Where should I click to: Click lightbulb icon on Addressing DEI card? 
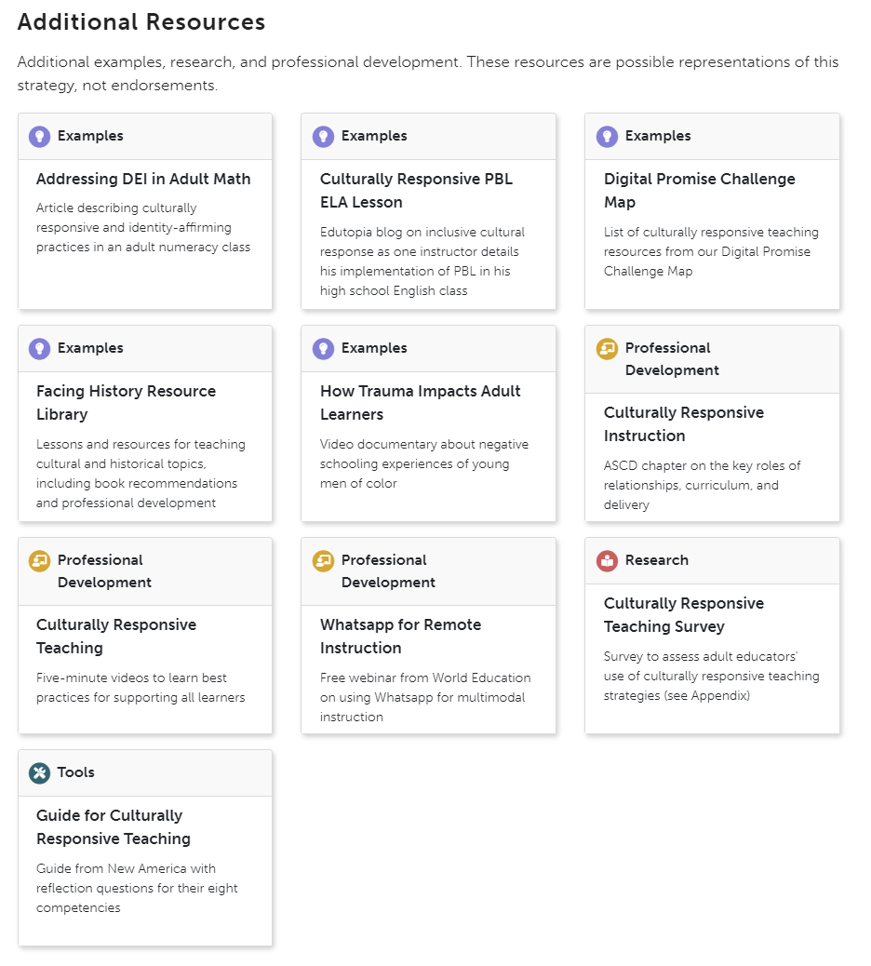click(x=39, y=137)
